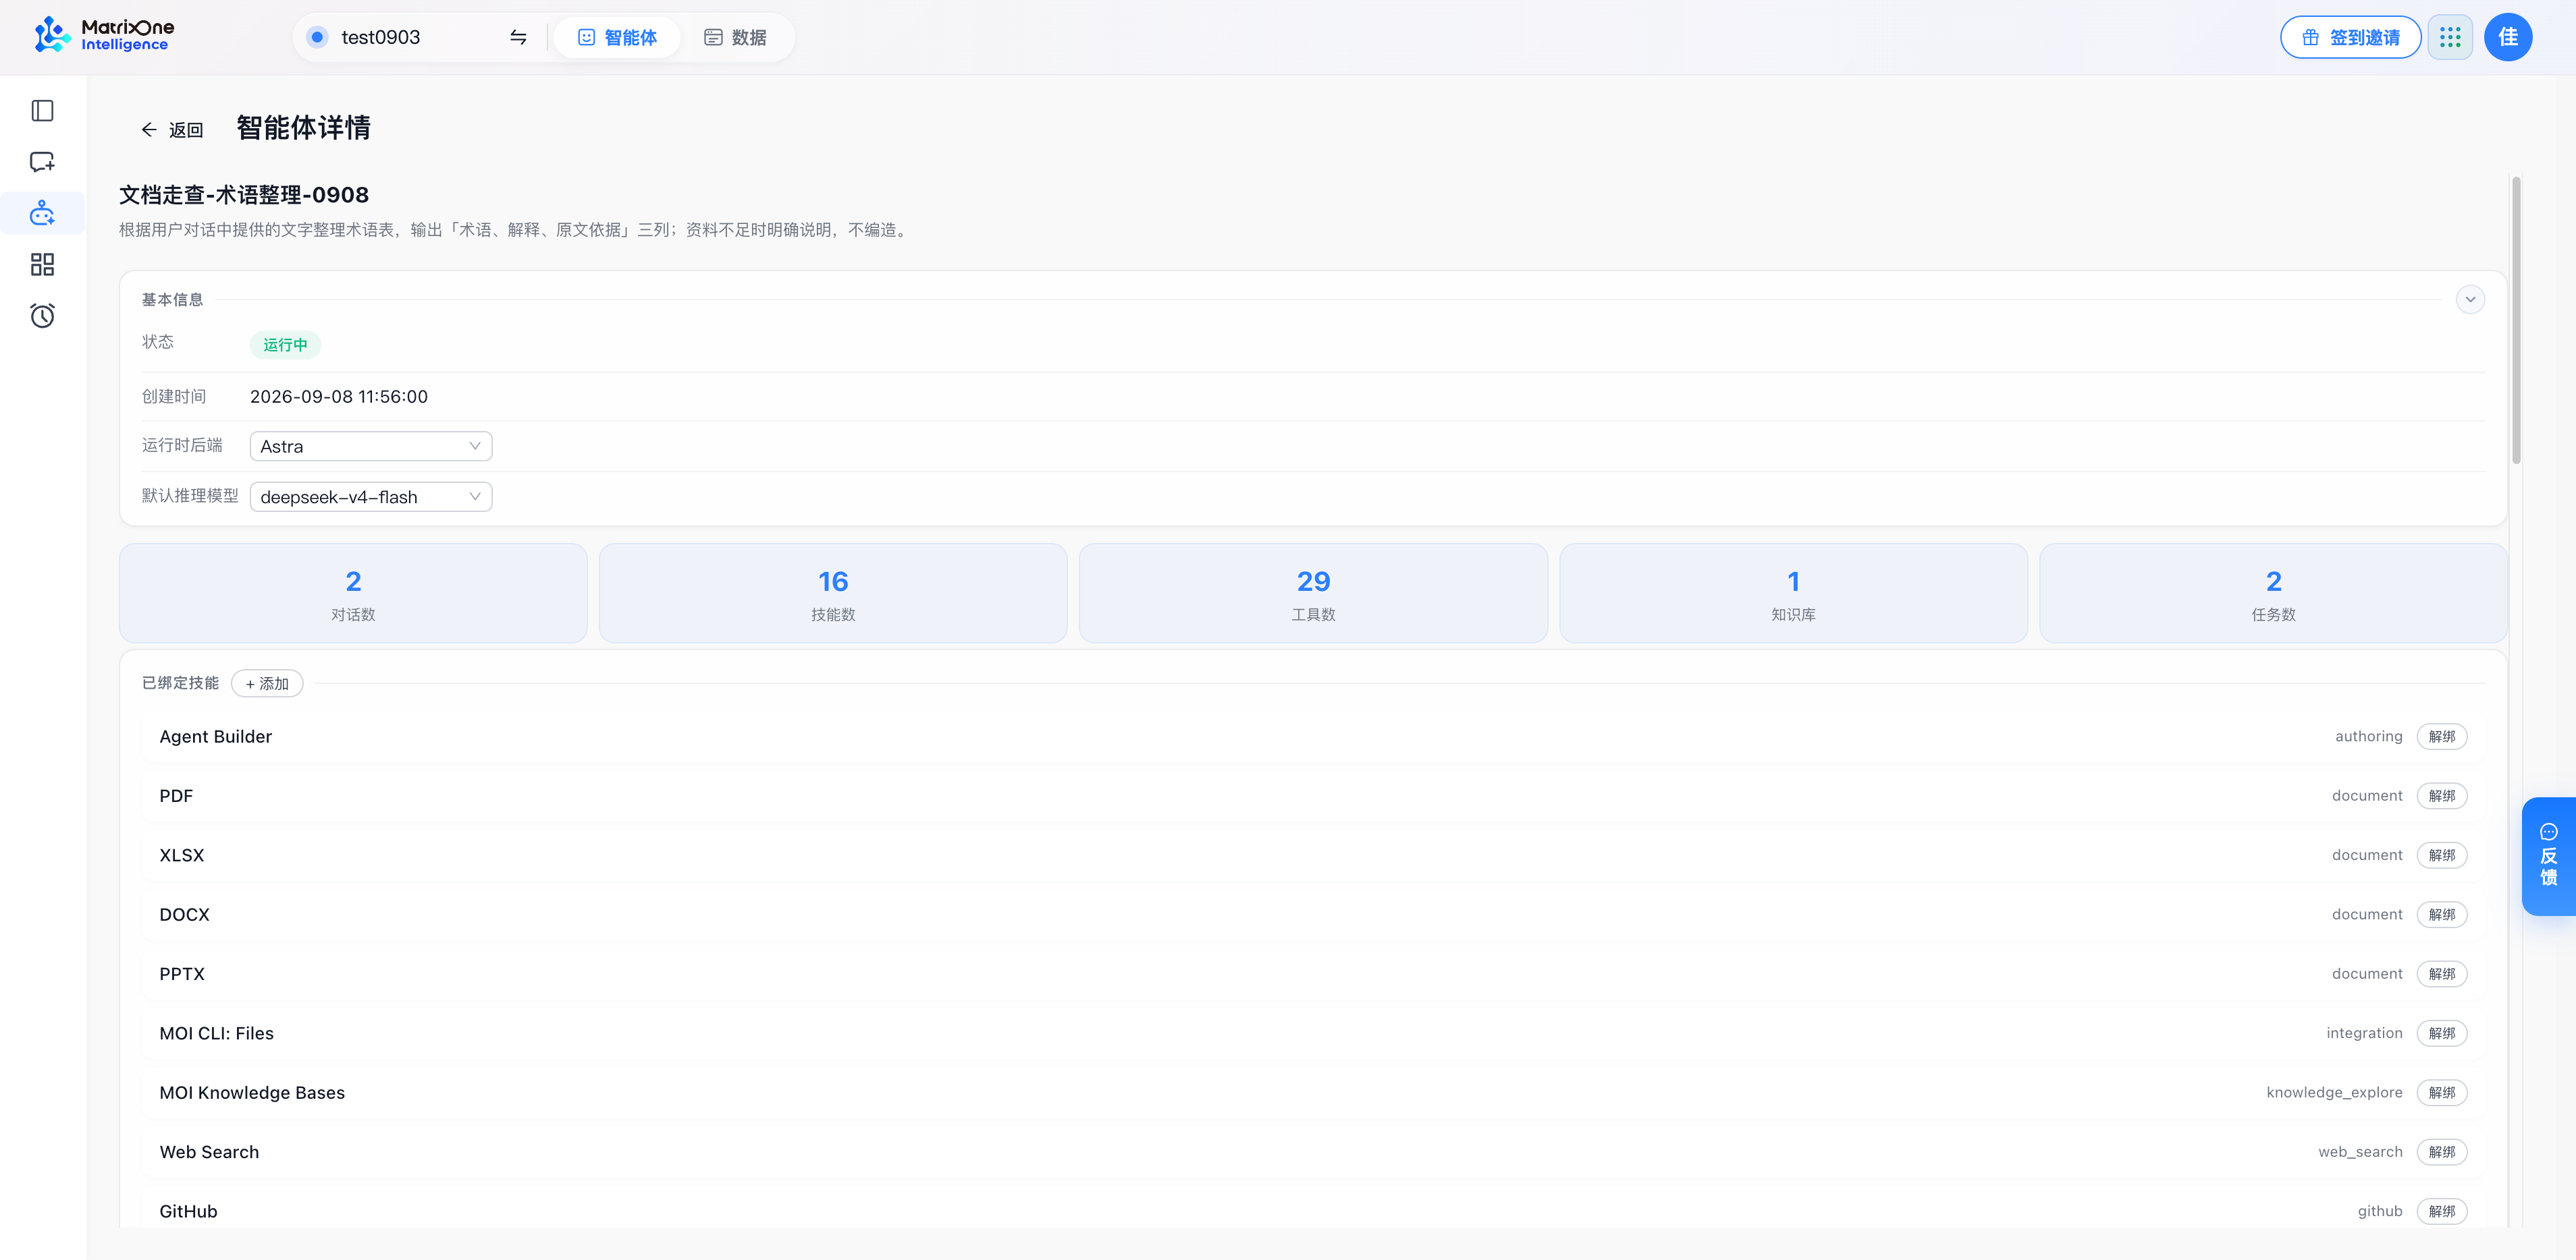The image size is (2576, 1260).
Task: Collapse the 基本信息 section chevron
Action: point(2470,299)
